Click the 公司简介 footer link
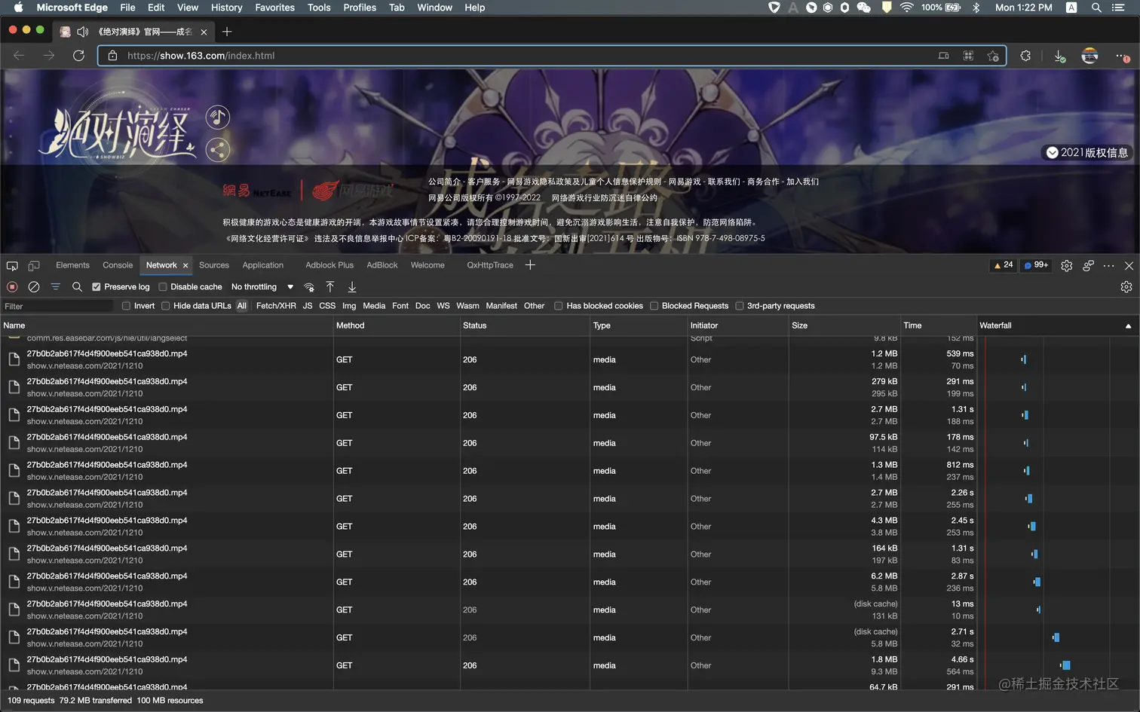This screenshot has width=1140, height=712. coord(444,182)
